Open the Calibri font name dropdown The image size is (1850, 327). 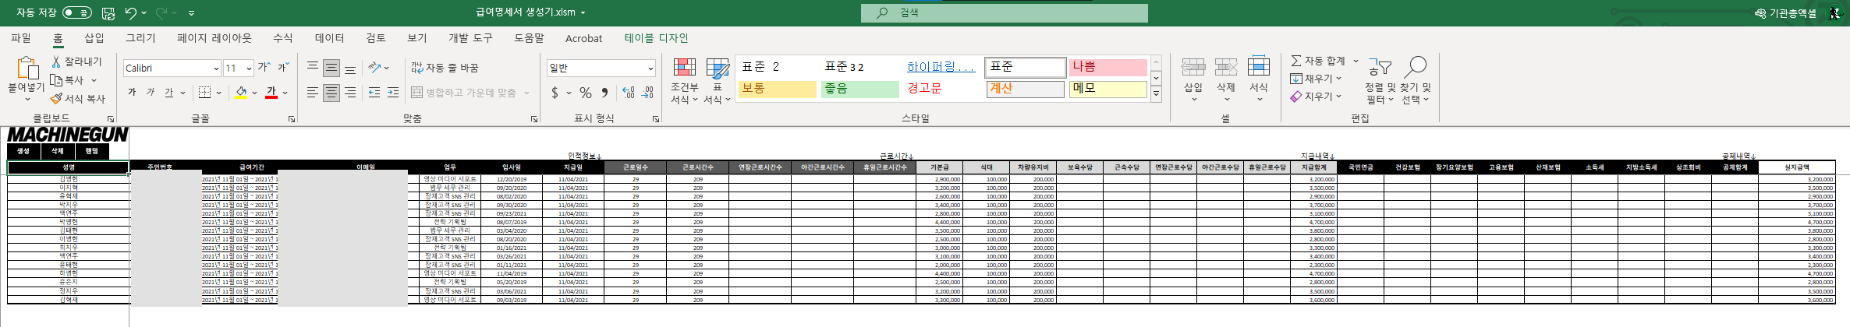[x=216, y=69]
